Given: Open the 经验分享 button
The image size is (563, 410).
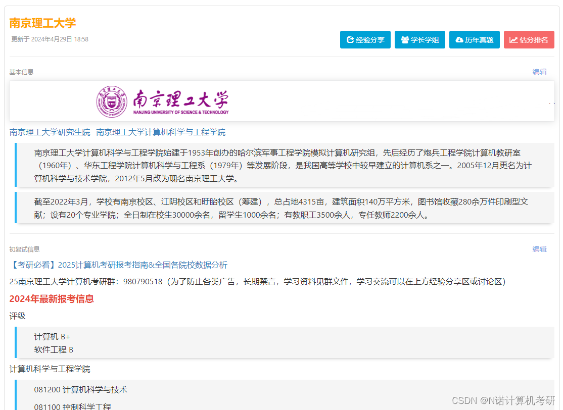Looking at the screenshot, I should tap(365, 40).
